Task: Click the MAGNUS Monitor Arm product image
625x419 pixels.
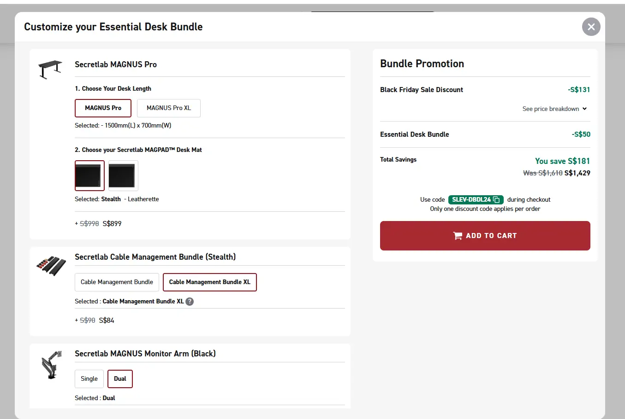Action: point(51,365)
